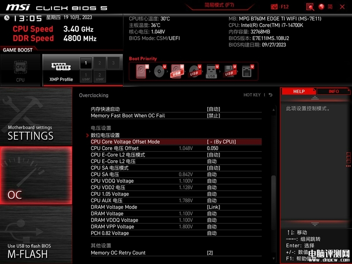The height and width of the screenshot is (264, 352).
Task: Click the language globe icon
Action: point(321,7)
